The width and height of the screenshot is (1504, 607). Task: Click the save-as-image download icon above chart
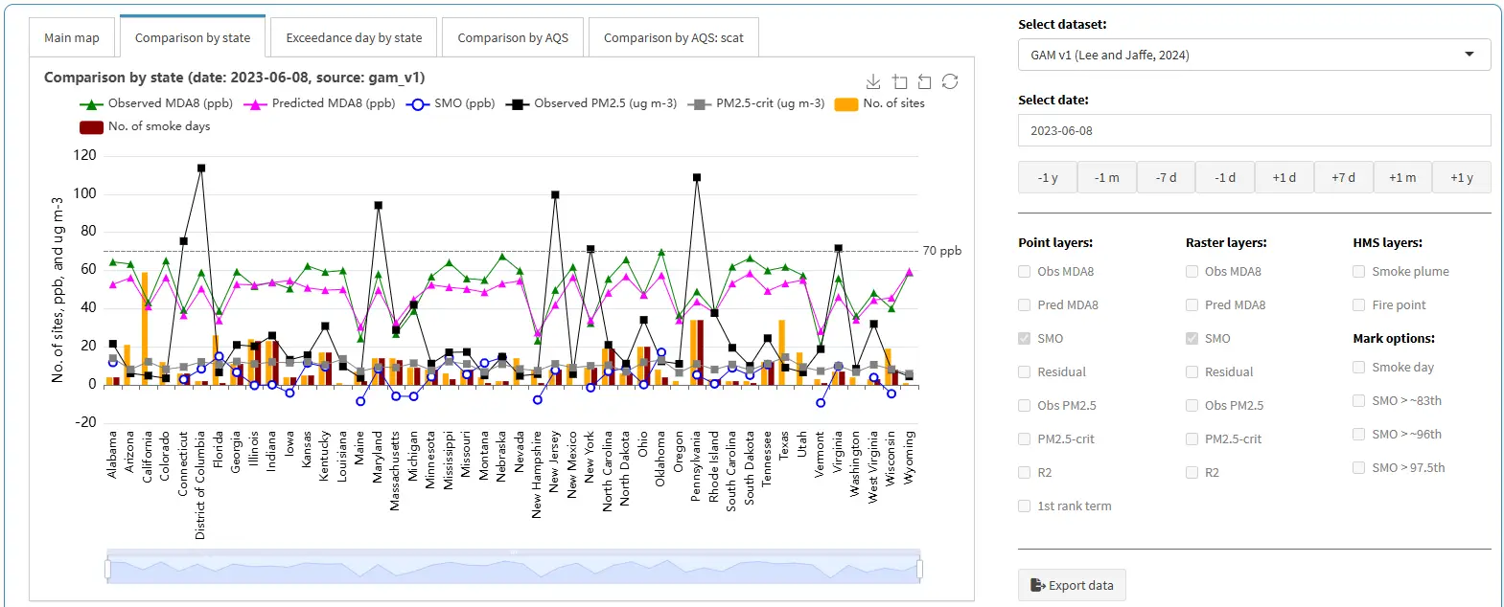(872, 82)
